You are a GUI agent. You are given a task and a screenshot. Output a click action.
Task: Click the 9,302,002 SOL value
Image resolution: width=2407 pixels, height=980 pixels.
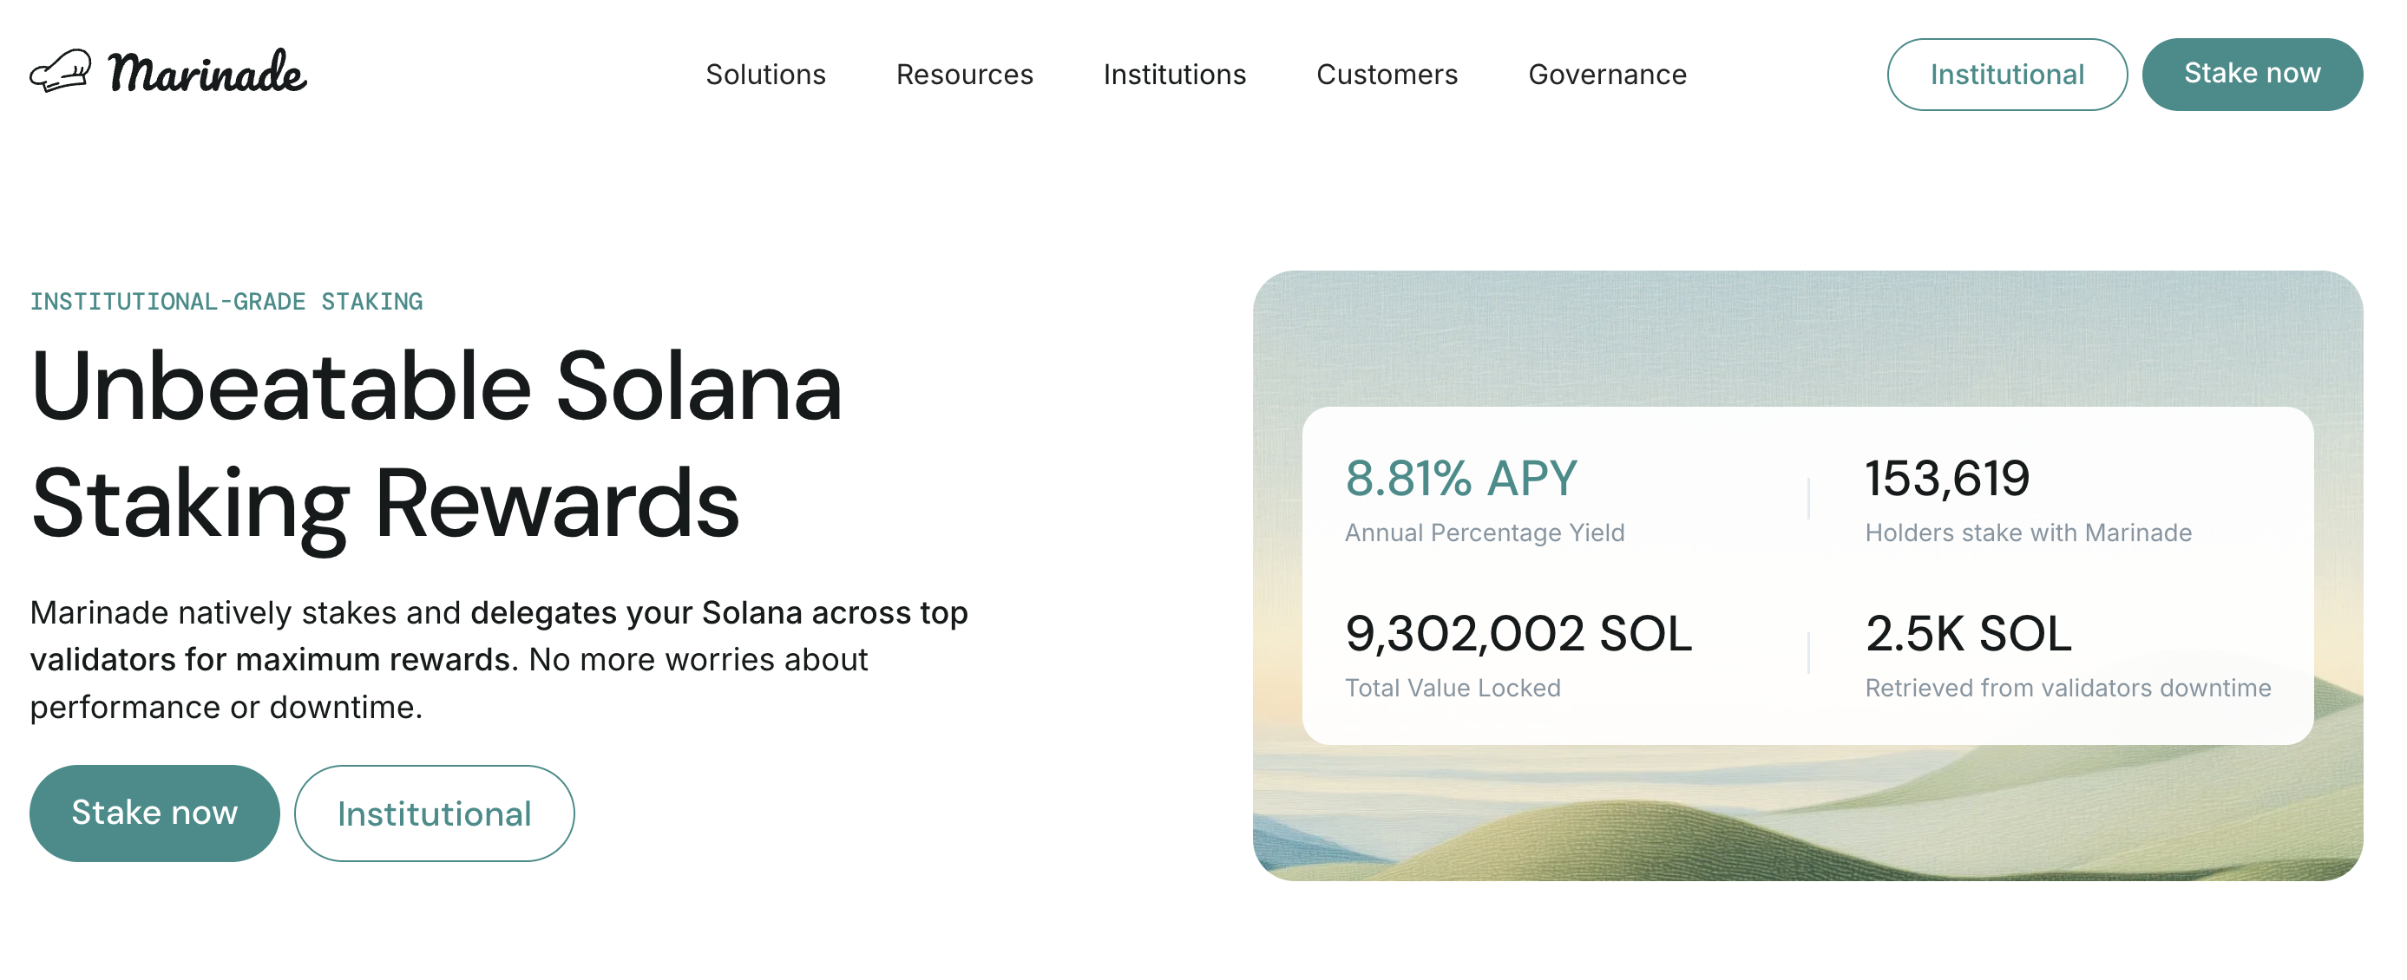[1518, 633]
